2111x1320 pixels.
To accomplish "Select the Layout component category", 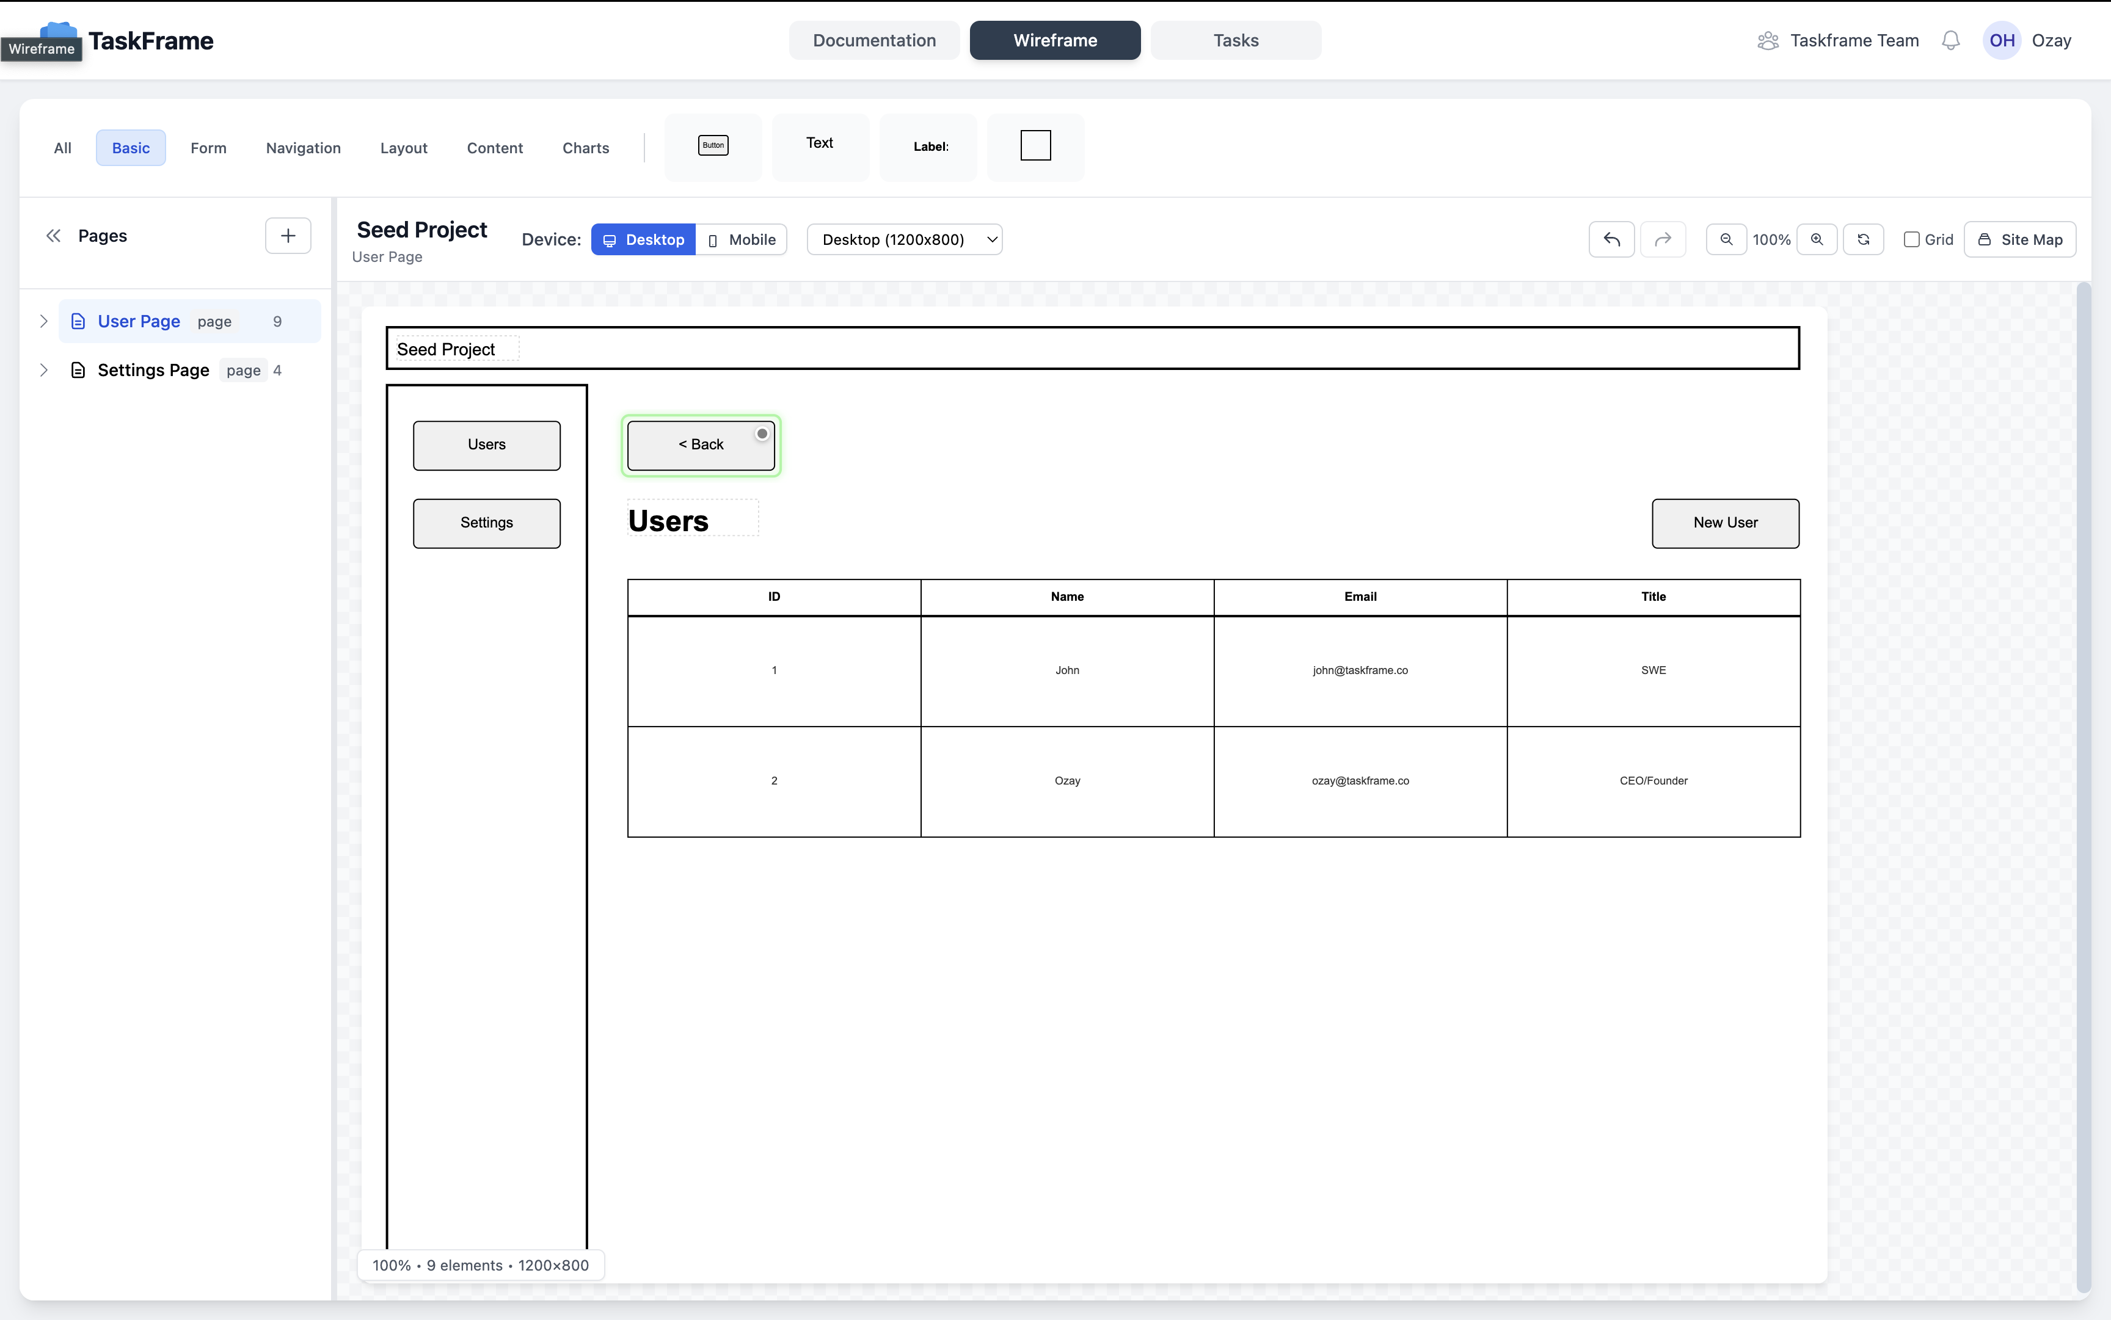I will click(404, 148).
